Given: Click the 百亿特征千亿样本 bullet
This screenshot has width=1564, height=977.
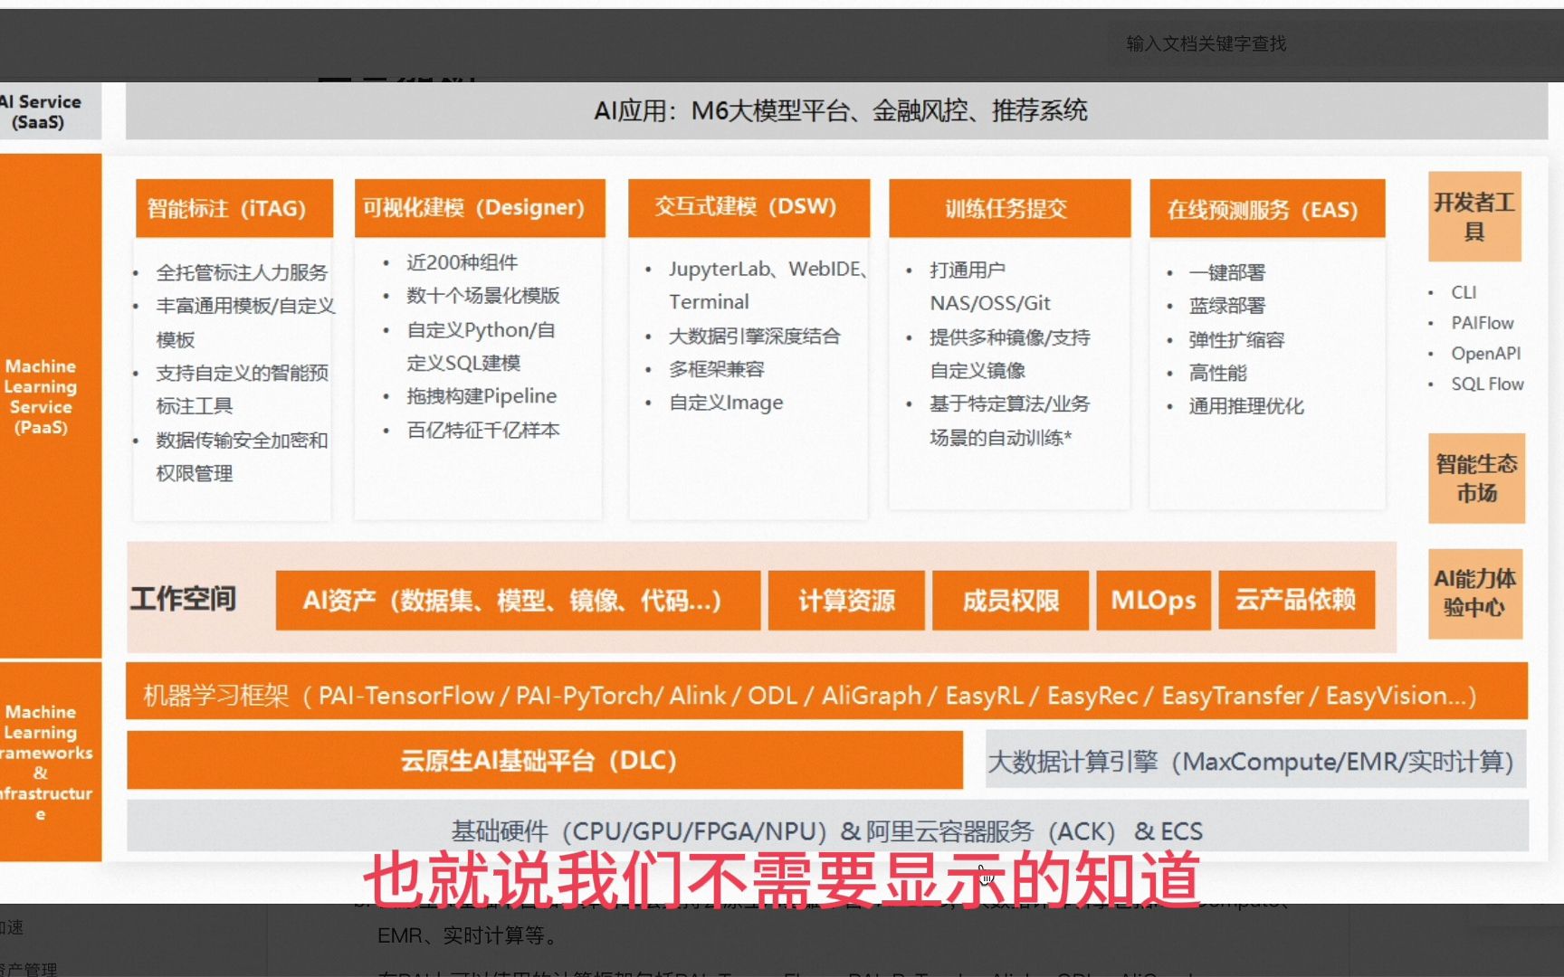Looking at the screenshot, I should click(482, 430).
